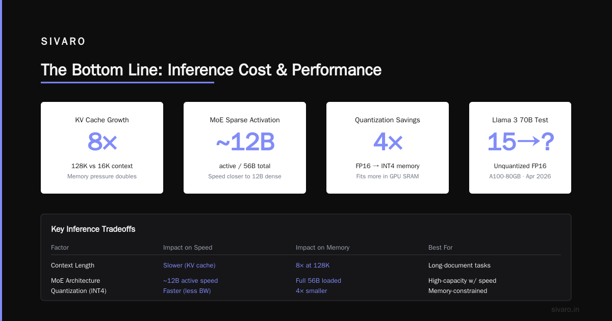Select the Context Length table row
612x321 pixels.
click(306, 265)
